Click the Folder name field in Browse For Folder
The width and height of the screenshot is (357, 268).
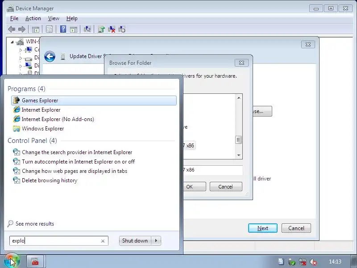(213, 170)
